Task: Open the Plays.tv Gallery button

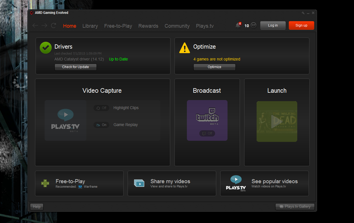Action: 295,207
